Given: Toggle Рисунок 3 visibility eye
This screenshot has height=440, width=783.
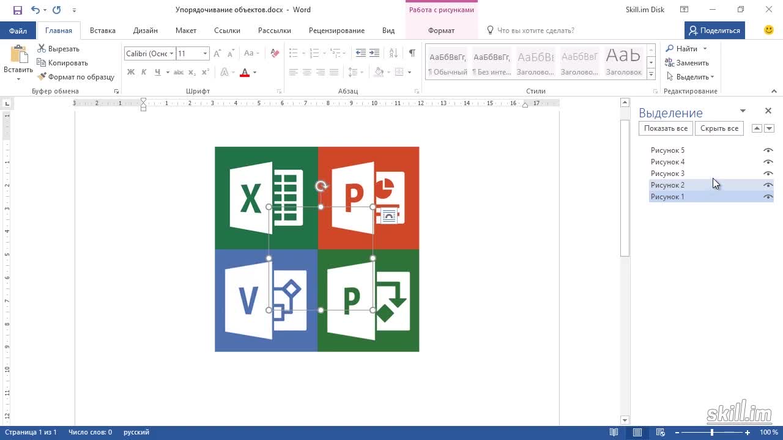Looking at the screenshot, I should [x=768, y=174].
